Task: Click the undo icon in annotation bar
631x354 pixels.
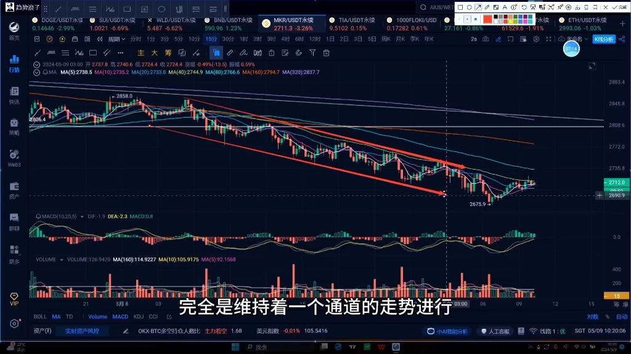Action: point(524,7)
